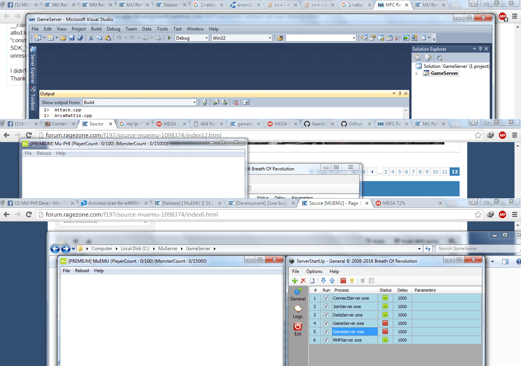
Task: Open Output panel window position dropdown arrow
Action: [394, 93]
